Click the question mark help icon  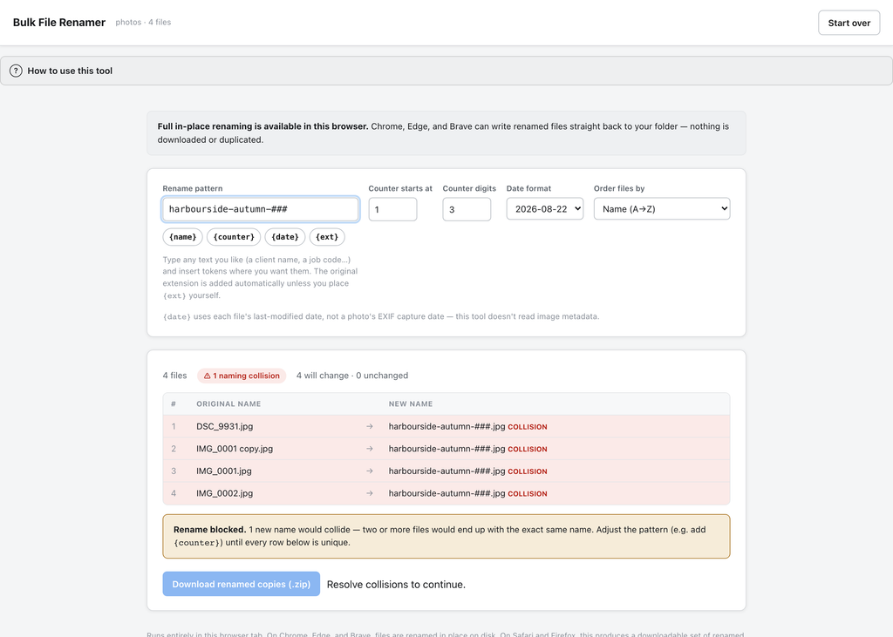(16, 71)
